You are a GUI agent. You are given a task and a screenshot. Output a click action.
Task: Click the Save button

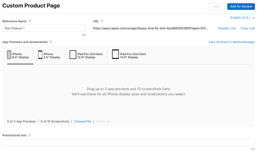point(216,6)
